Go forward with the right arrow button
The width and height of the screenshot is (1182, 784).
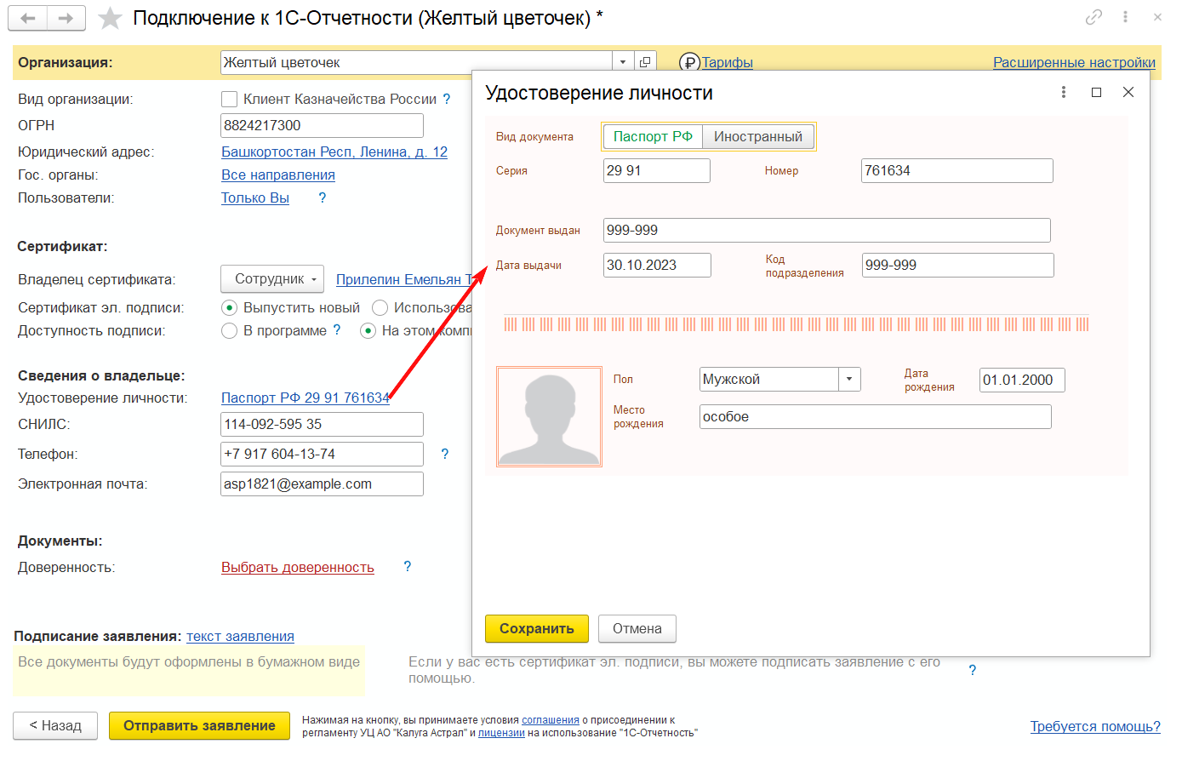[x=66, y=18]
